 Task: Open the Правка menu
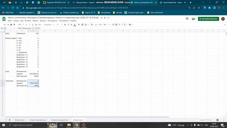coord(16,21)
